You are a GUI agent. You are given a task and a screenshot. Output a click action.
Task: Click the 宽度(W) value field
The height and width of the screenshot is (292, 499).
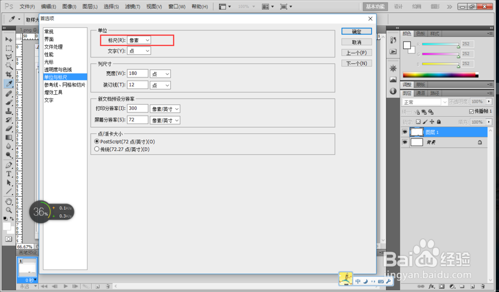[138, 73]
